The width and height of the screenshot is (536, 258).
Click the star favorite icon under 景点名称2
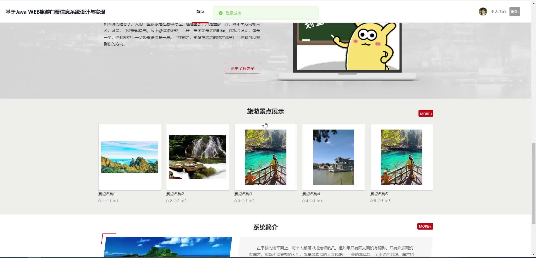point(175,201)
